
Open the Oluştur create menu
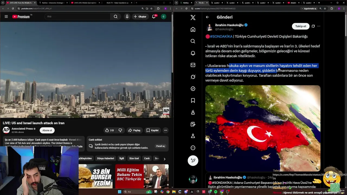[x=140, y=17]
